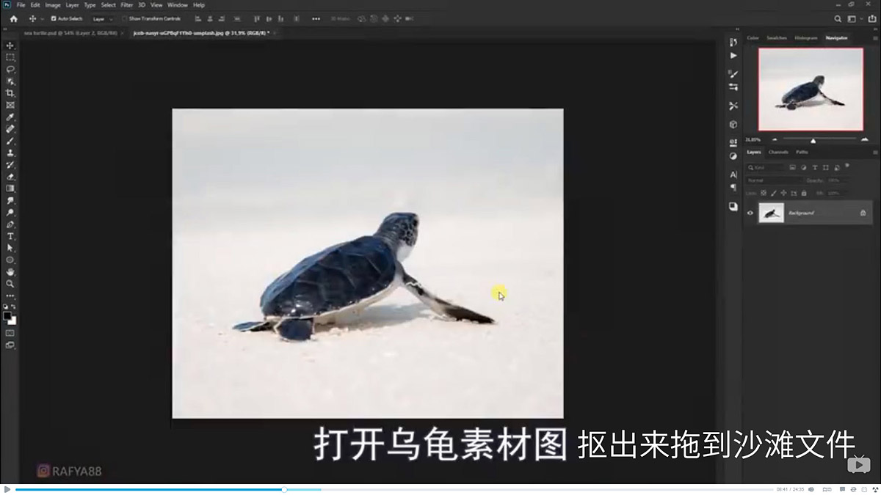Select the Lasso tool
Screen dimensions: 881x495
click(x=10, y=69)
